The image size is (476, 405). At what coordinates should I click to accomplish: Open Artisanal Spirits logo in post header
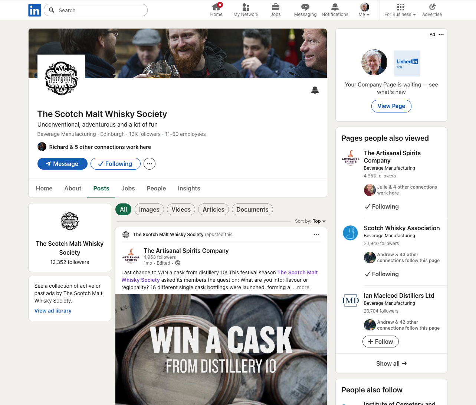tap(131, 257)
